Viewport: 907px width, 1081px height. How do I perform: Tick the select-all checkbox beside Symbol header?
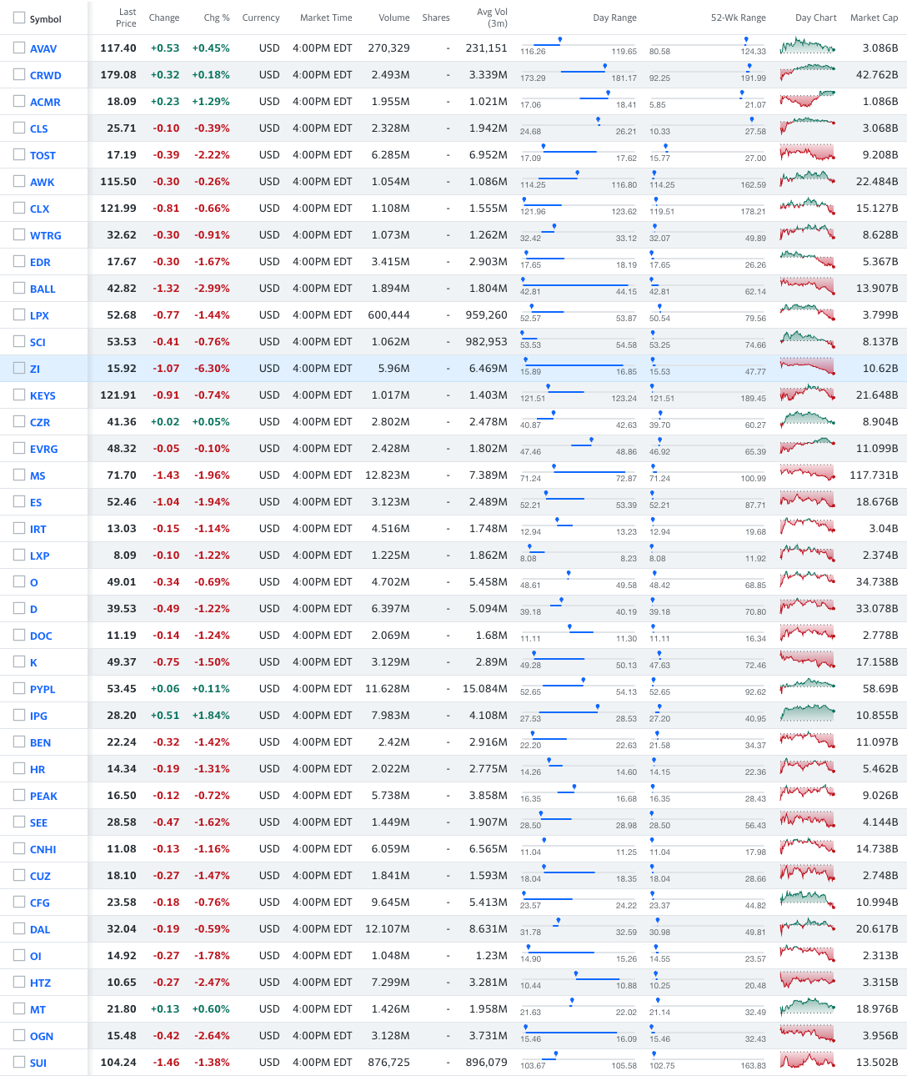pyautogui.click(x=19, y=18)
